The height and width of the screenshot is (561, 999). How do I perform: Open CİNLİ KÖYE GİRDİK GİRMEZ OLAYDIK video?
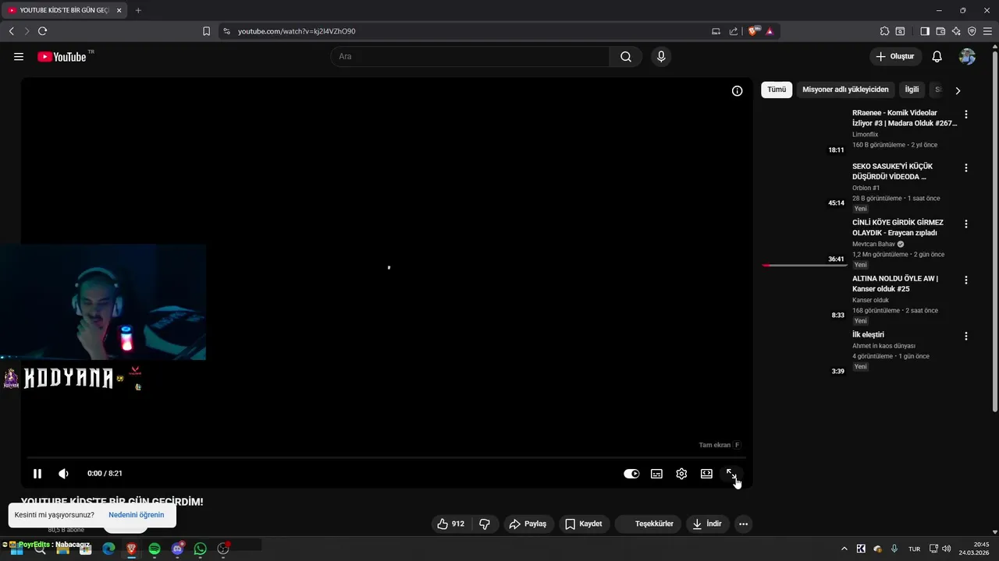pos(898,228)
